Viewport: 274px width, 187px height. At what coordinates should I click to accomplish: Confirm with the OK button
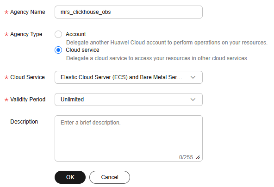[x=70, y=177]
